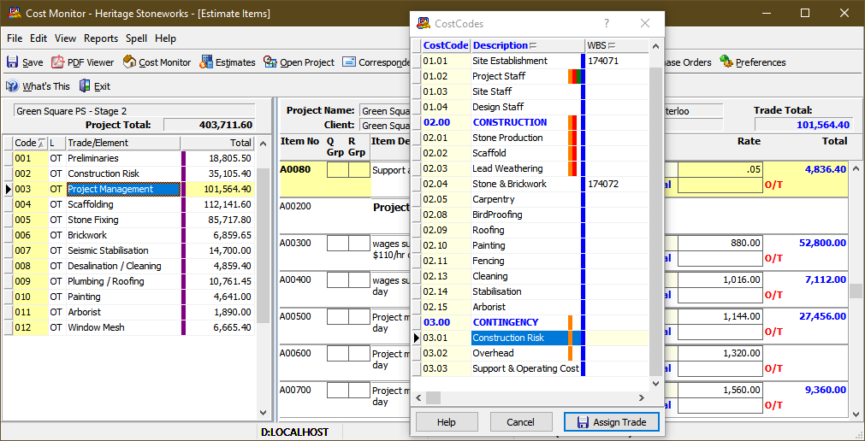The image size is (865, 441).
Task: Open the View menu
Action: (x=65, y=38)
